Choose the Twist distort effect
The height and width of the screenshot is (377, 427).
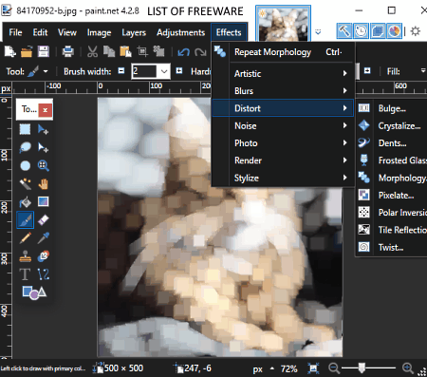point(392,247)
